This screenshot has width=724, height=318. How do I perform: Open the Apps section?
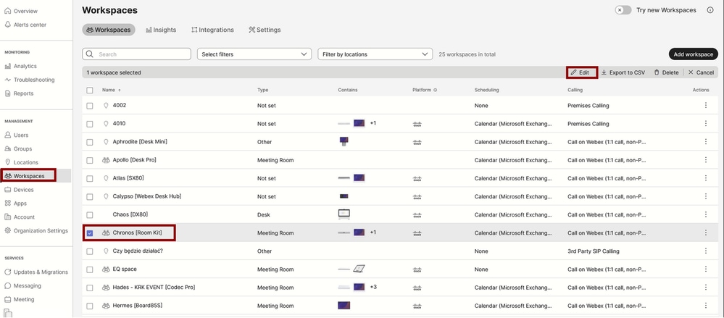click(x=16, y=203)
